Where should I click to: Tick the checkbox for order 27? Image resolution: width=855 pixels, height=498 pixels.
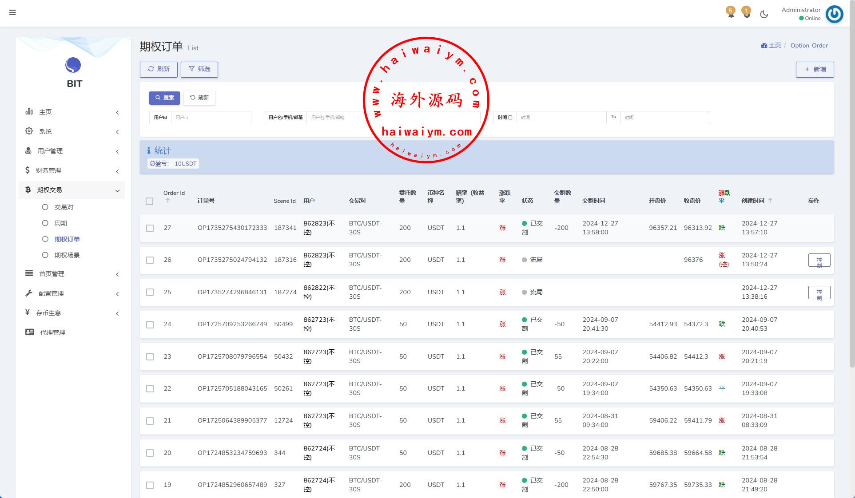point(150,228)
